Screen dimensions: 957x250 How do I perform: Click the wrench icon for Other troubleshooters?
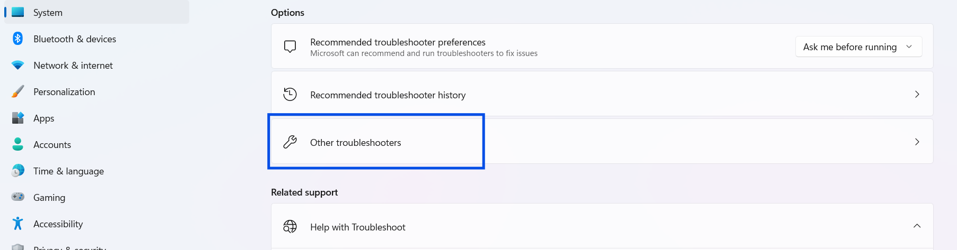(290, 142)
